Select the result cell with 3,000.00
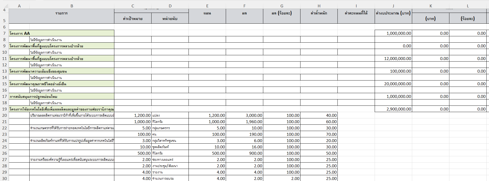This screenshot has width=489, height=181. [244, 115]
